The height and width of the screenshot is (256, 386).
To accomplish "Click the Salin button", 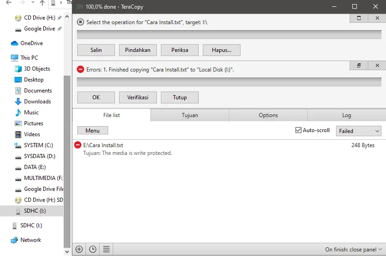I will coord(96,50).
